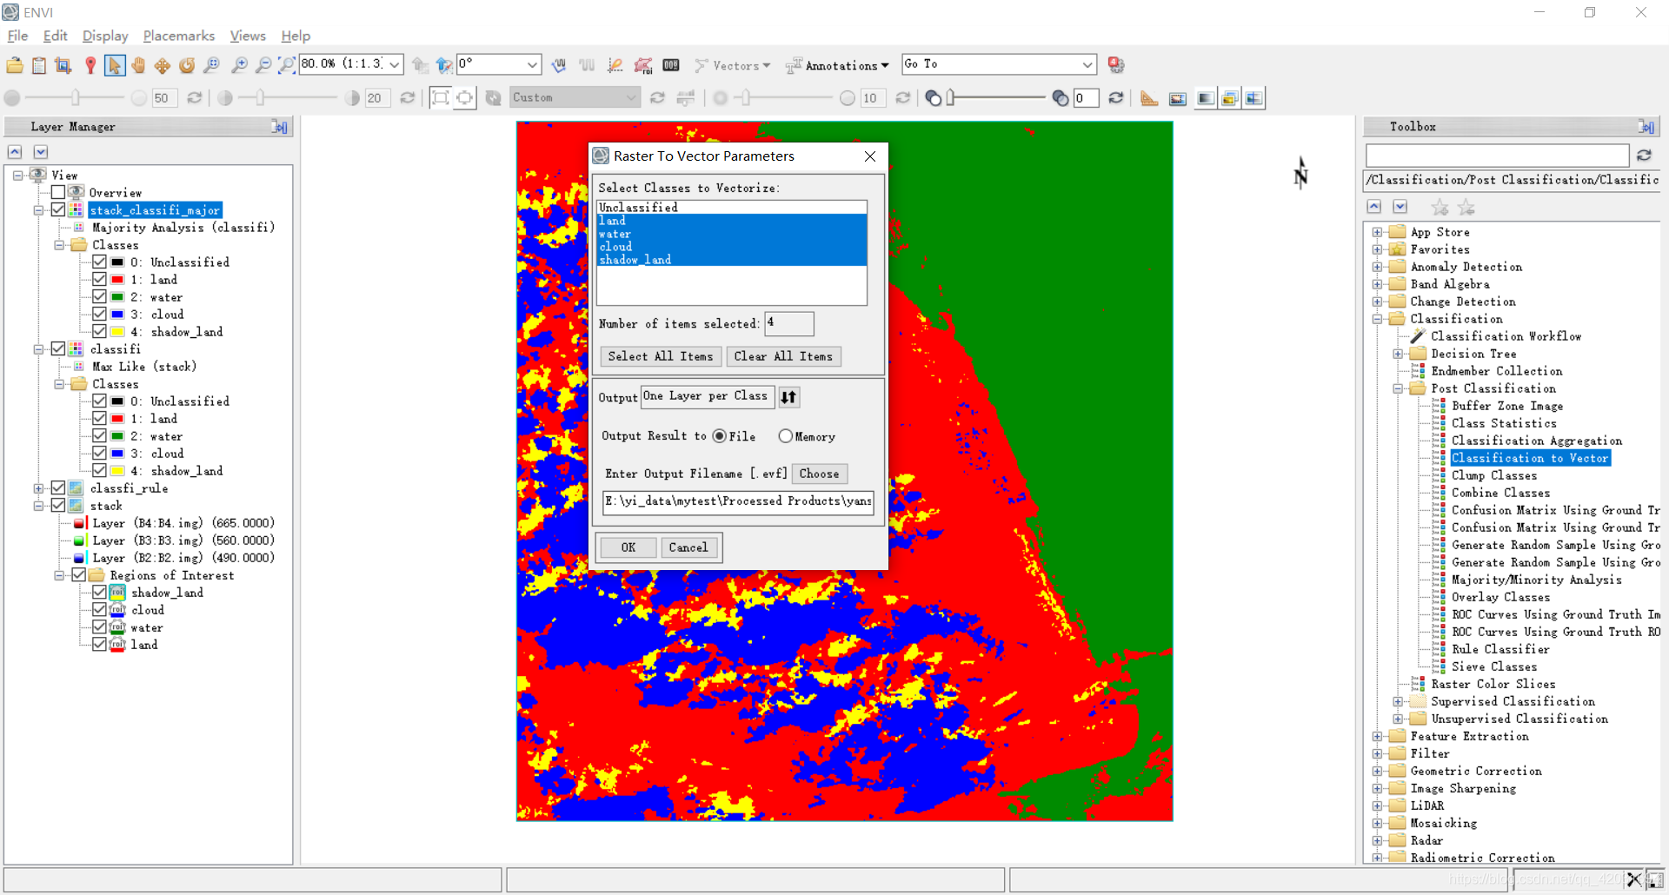Viewport: 1669px width, 895px height.
Task: Click the Select All Items button
Action: click(661, 356)
